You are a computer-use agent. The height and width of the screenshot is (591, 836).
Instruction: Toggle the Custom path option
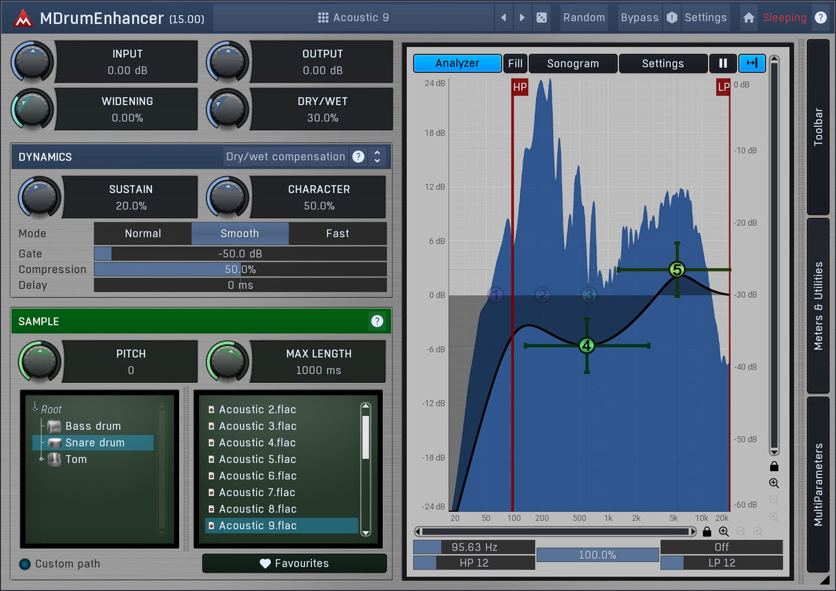[x=25, y=564]
